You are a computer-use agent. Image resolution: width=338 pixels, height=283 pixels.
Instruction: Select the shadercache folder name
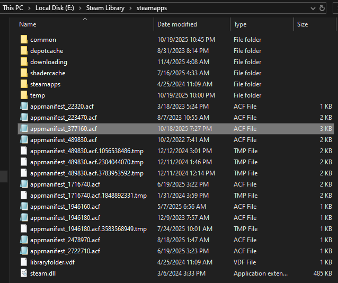coord(48,73)
